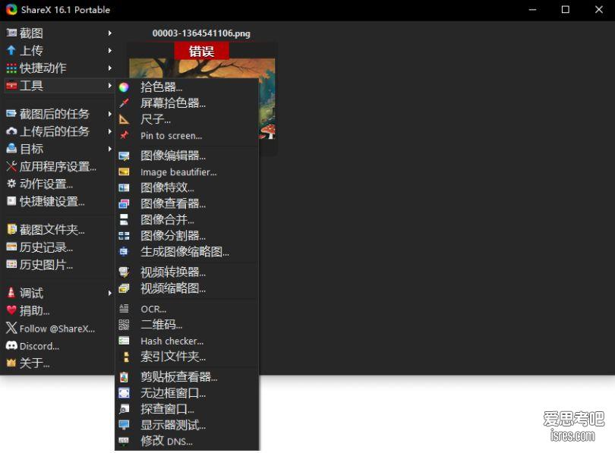The height and width of the screenshot is (453, 615).
Task: Click the 剪贴板查看器 clipboard icon
Action: pos(124,377)
